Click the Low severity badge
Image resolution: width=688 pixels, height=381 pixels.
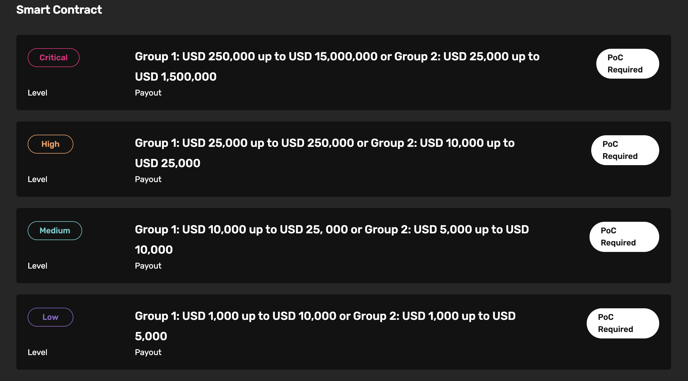[x=51, y=317]
